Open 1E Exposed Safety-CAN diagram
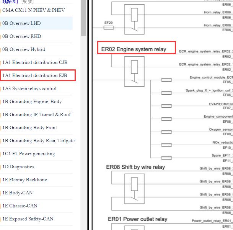The height and width of the screenshot is (230, 233). pyautogui.click(x=28, y=219)
